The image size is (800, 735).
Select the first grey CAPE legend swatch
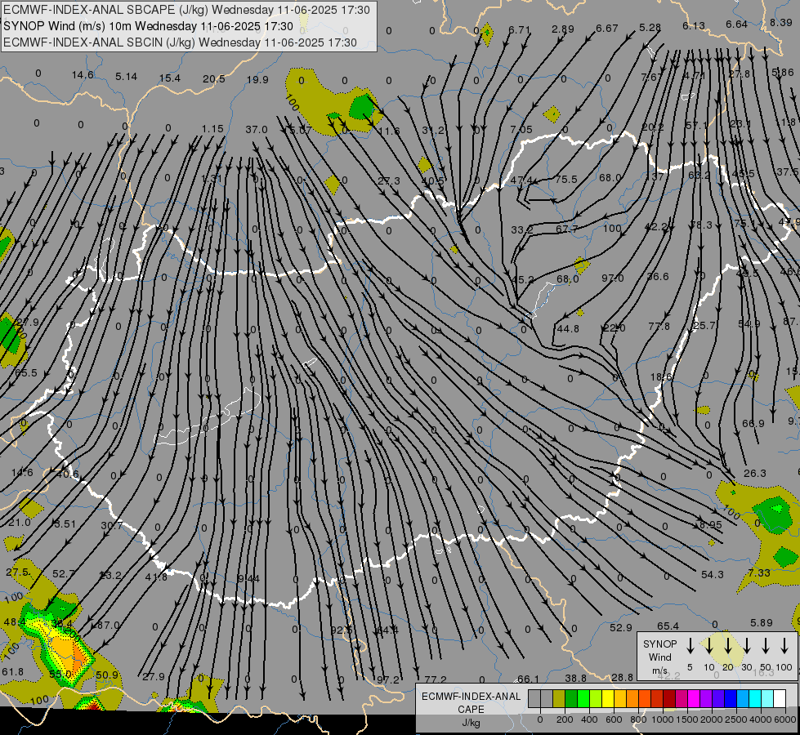pos(534,699)
